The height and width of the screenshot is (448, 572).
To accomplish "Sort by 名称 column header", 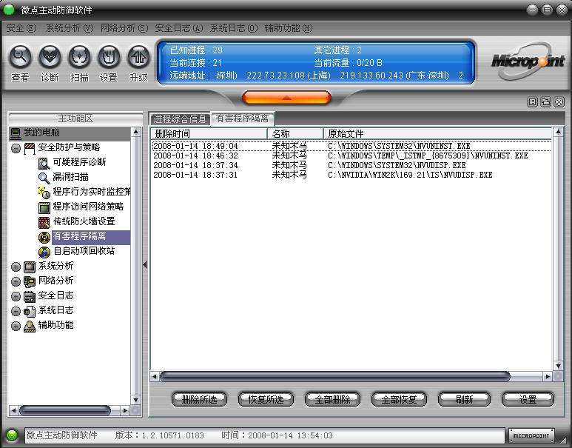I will tap(295, 133).
